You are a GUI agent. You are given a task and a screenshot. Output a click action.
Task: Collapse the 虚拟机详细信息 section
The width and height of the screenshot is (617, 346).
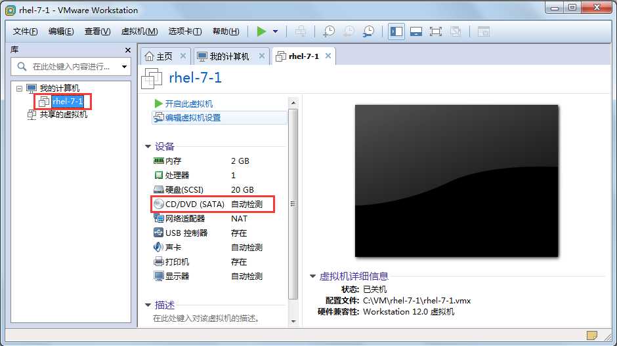coord(312,276)
